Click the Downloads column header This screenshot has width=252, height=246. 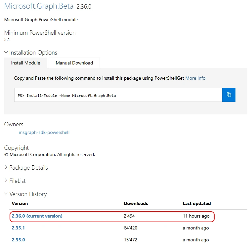136,203
